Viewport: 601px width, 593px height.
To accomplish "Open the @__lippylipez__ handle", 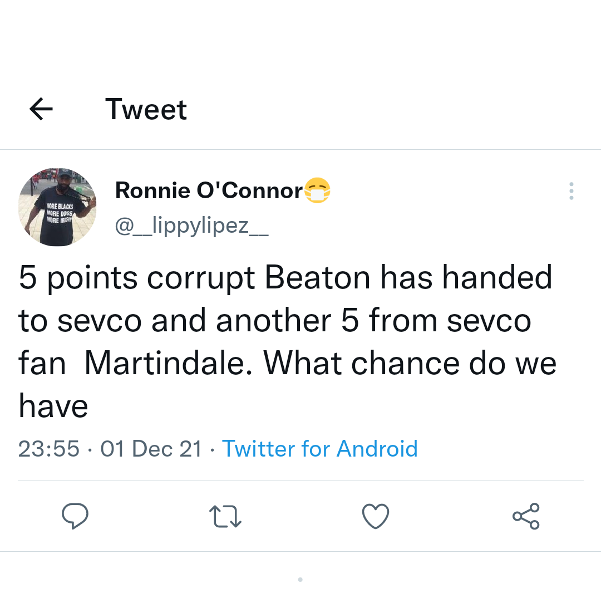I will click(x=191, y=226).
